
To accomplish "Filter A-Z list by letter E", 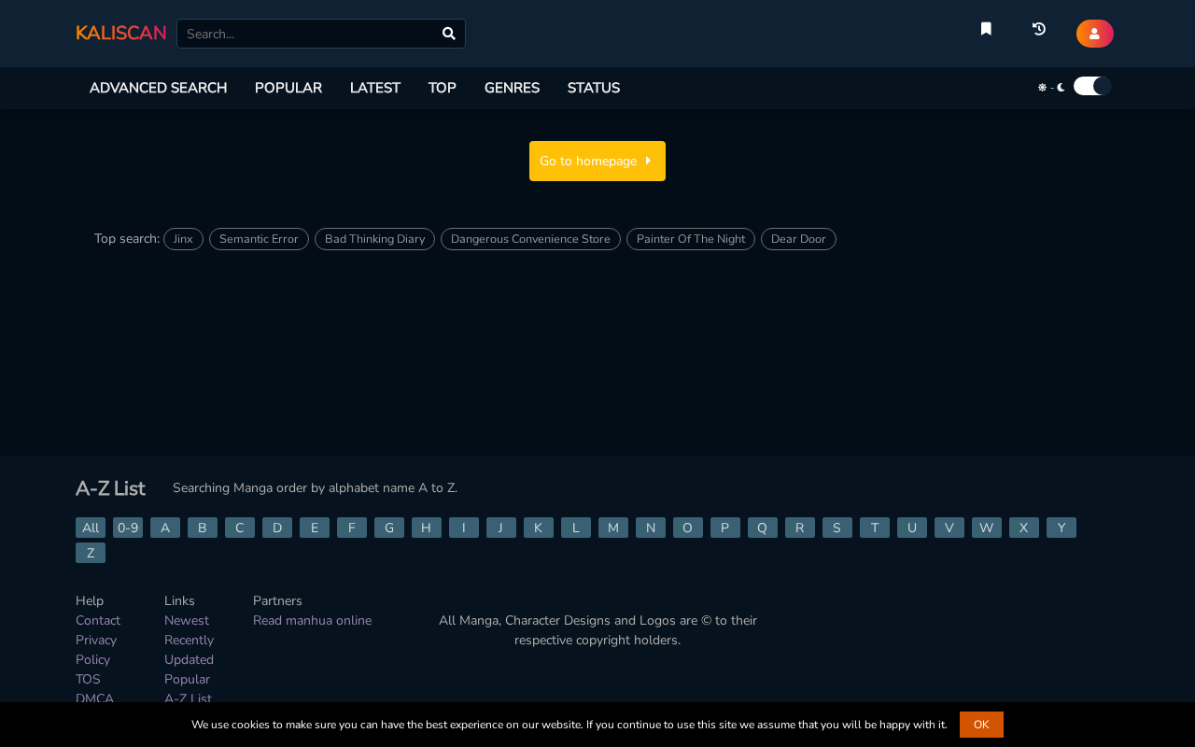I will pos(315,528).
